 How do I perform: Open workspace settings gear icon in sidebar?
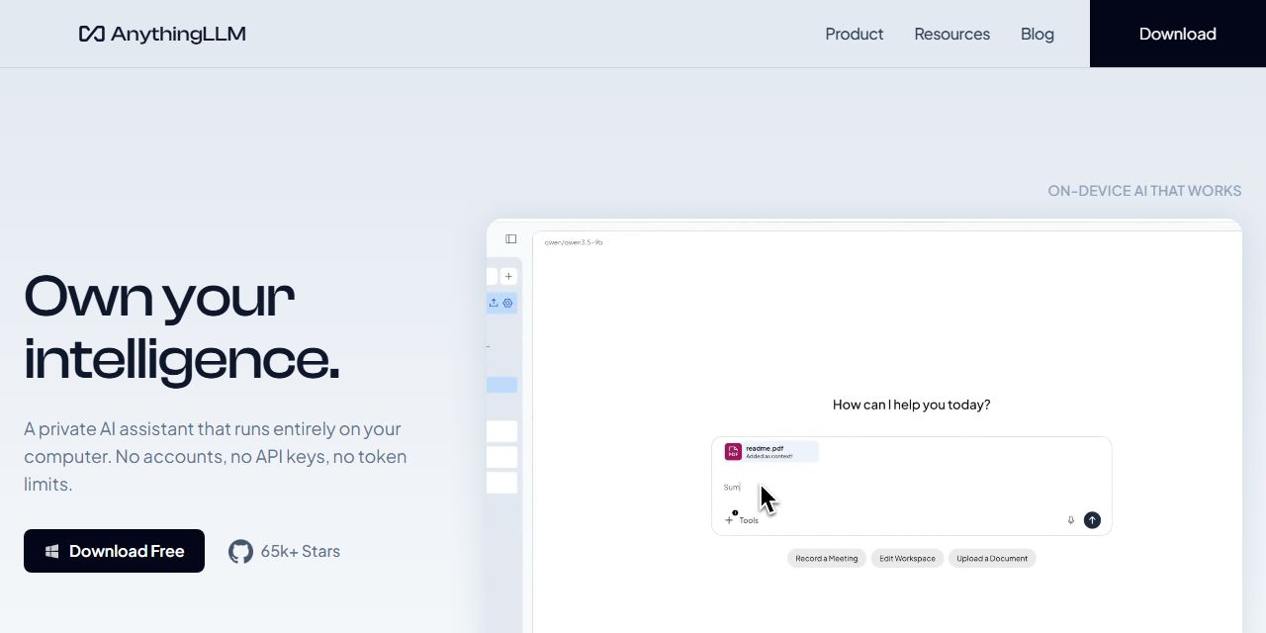click(x=508, y=303)
